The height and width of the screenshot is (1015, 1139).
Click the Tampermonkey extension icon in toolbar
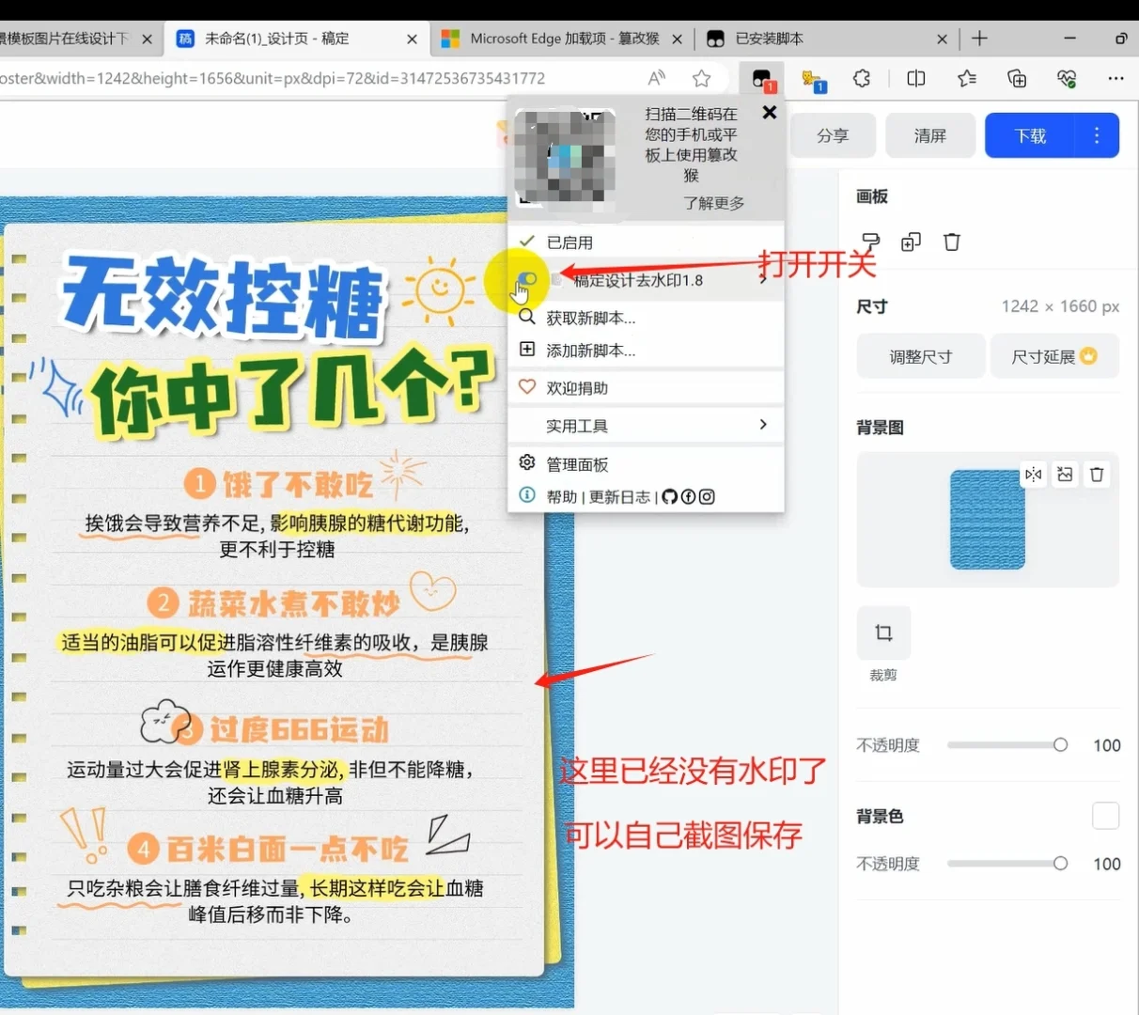click(x=760, y=79)
